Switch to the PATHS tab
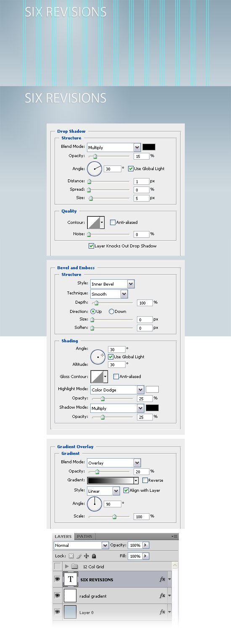231x630 pixels. click(84, 536)
